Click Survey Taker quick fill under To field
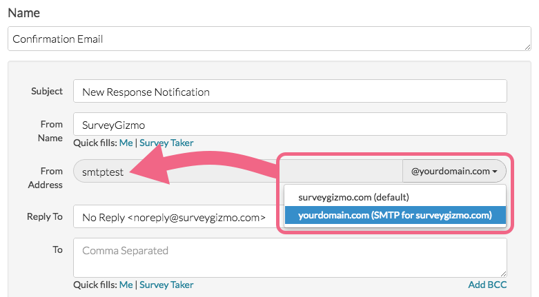 click(x=166, y=285)
